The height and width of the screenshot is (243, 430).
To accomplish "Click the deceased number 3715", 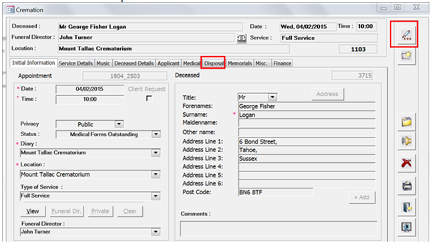I will pyautogui.click(x=352, y=75).
